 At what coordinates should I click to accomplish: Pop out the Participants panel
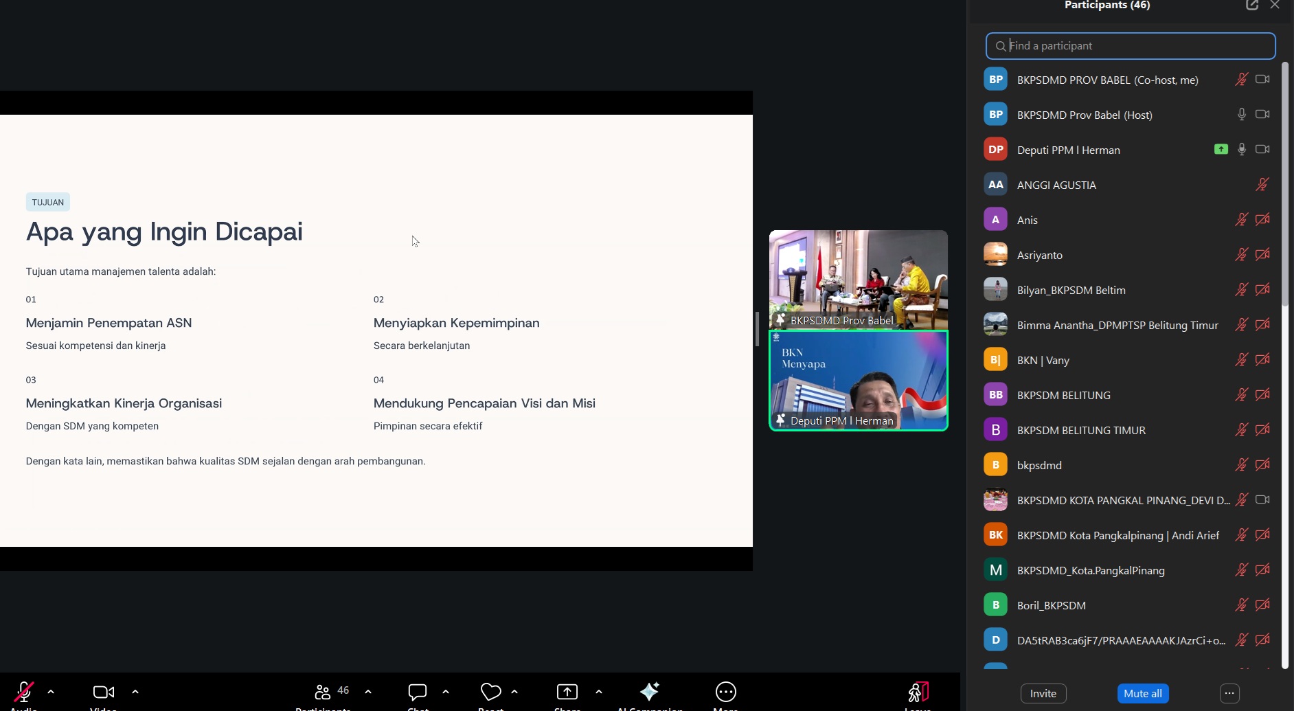1252,5
